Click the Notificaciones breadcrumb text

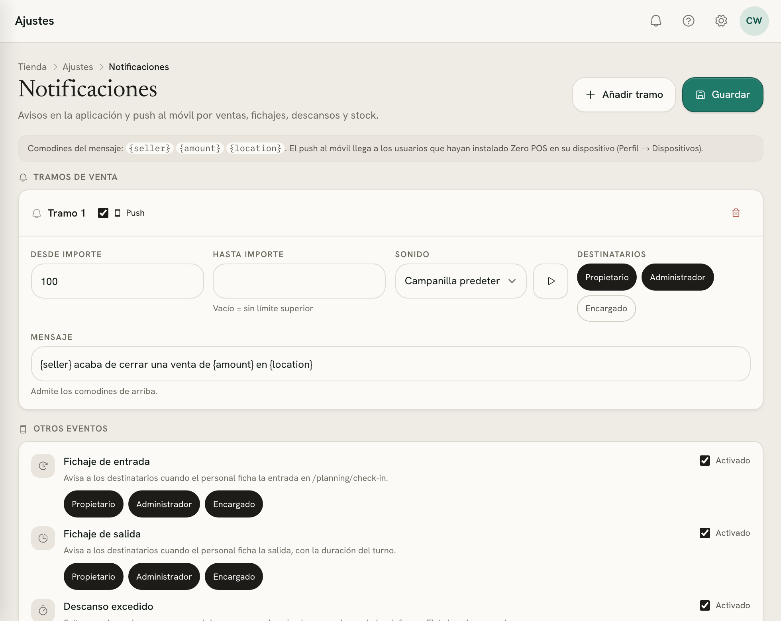tap(139, 67)
